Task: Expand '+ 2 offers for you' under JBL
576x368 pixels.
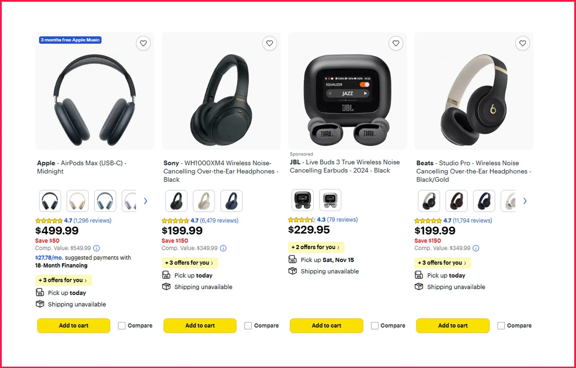Action: click(x=316, y=247)
